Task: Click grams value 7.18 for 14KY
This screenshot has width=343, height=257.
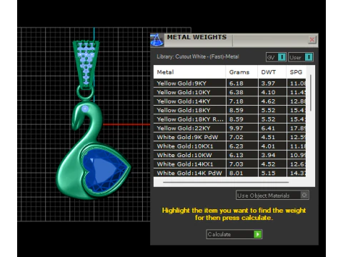Action: pyautogui.click(x=237, y=101)
